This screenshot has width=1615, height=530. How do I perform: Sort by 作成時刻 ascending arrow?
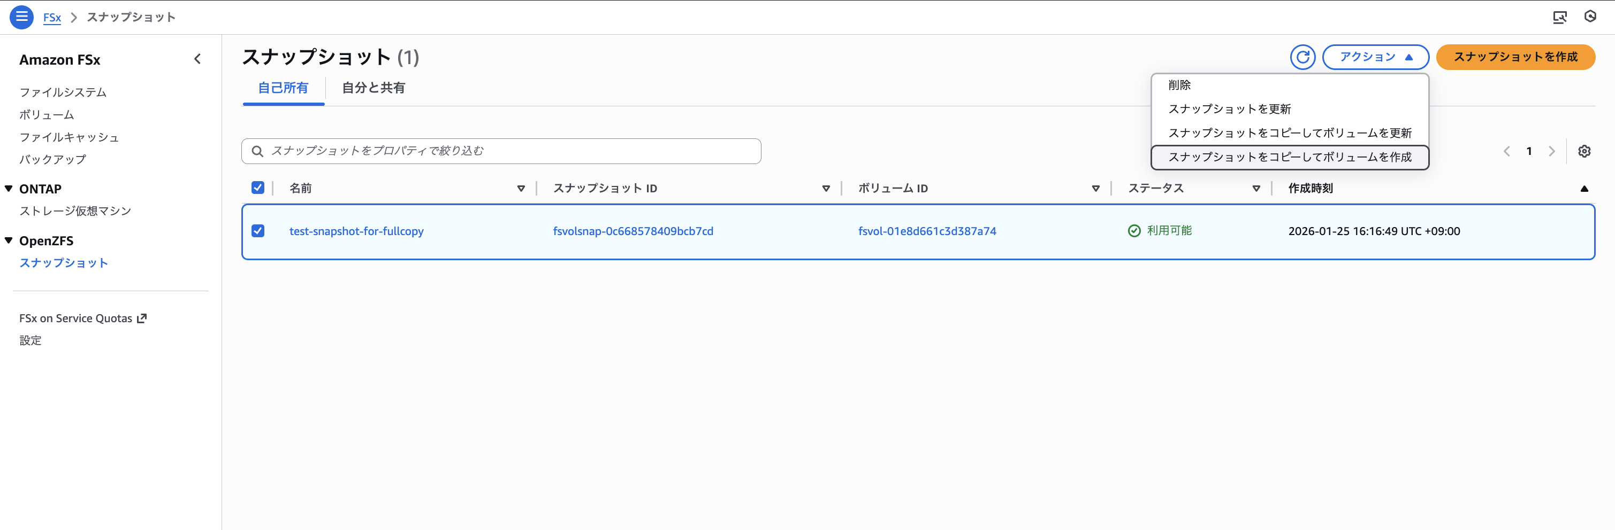click(x=1583, y=189)
